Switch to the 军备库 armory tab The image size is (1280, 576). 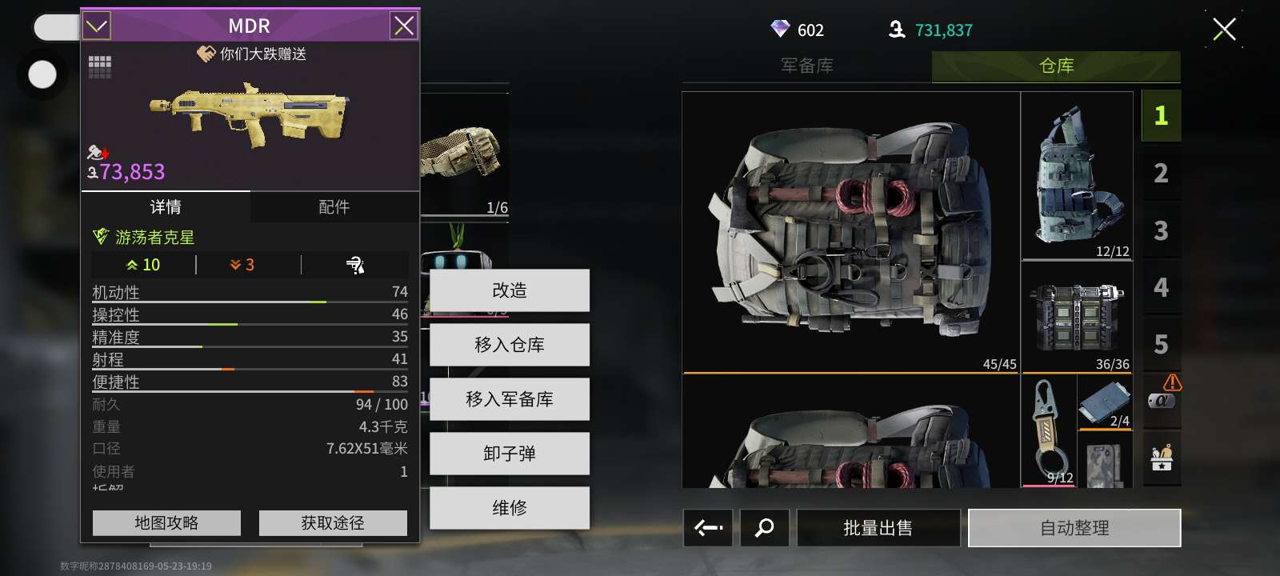(807, 66)
